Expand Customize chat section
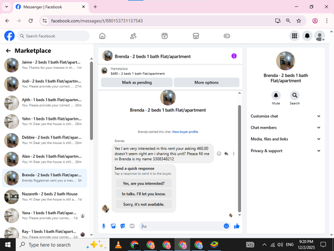 click(x=285, y=116)
